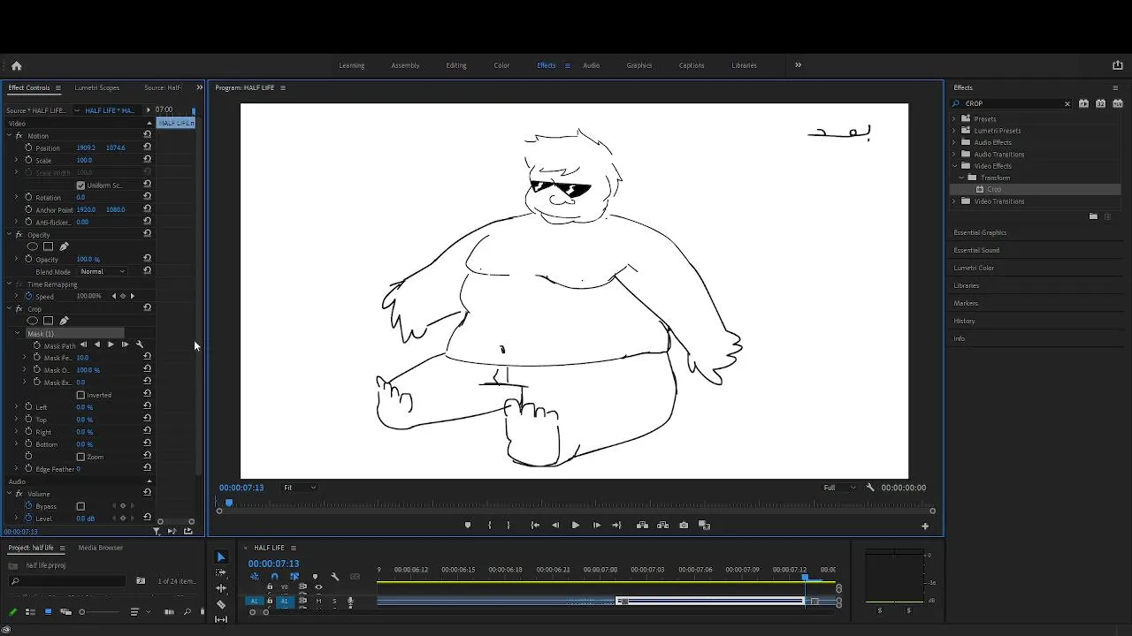
Task: Track selected mask forward
Action: [111, 344]
